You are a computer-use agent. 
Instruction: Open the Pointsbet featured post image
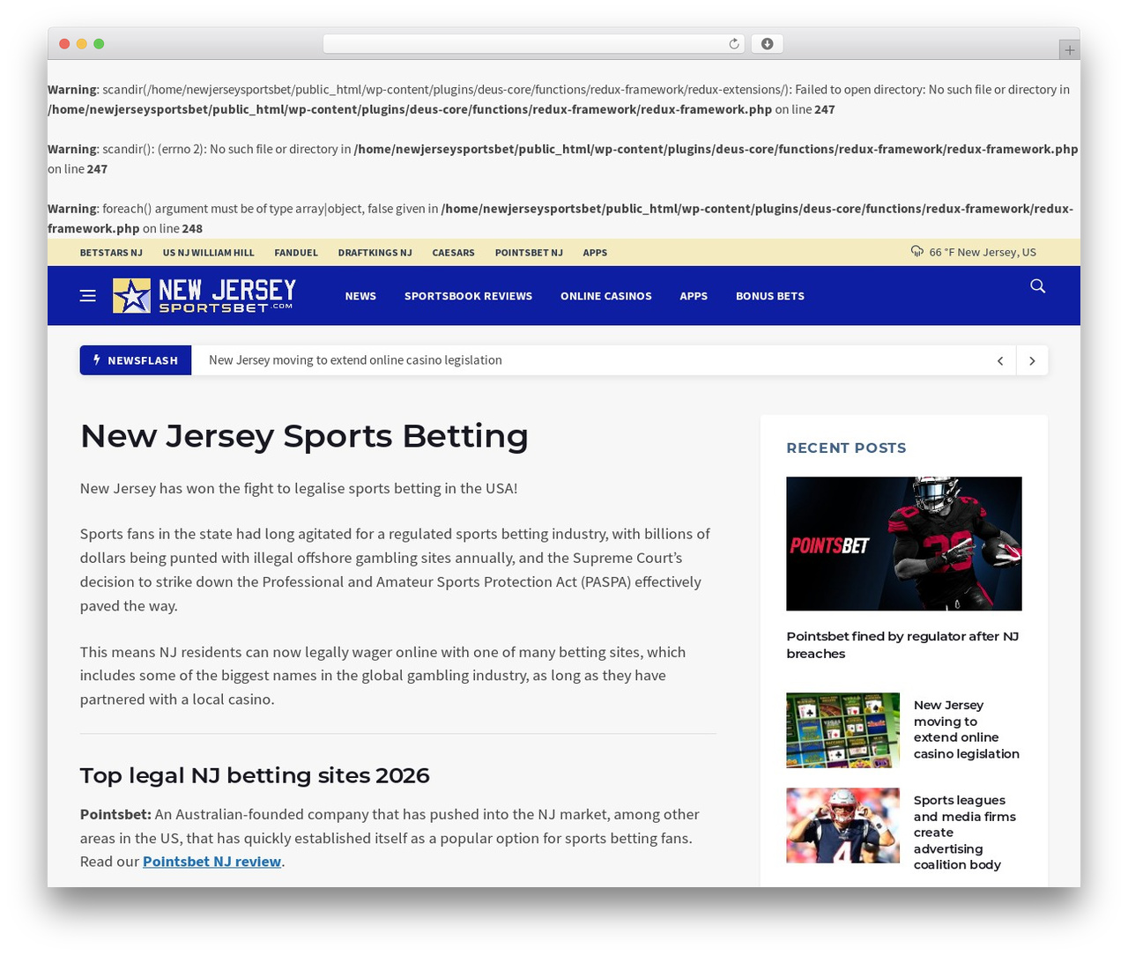pos(904,544)
